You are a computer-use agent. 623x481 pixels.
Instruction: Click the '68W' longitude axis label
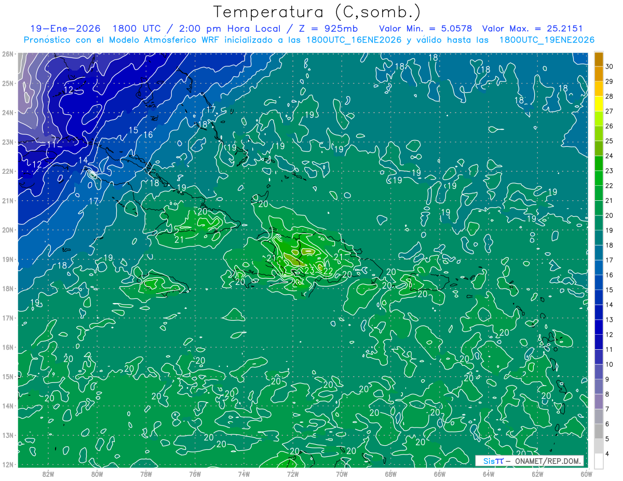click(391, 473)
